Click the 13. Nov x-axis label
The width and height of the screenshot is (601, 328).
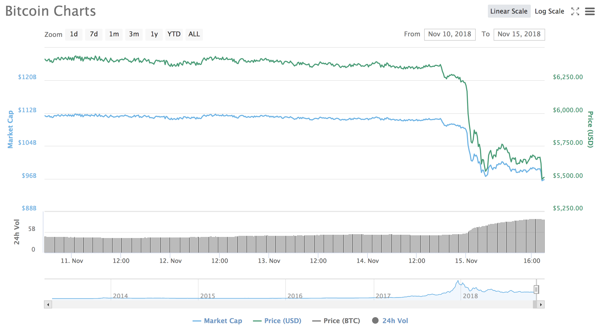[x=269, y=261]
